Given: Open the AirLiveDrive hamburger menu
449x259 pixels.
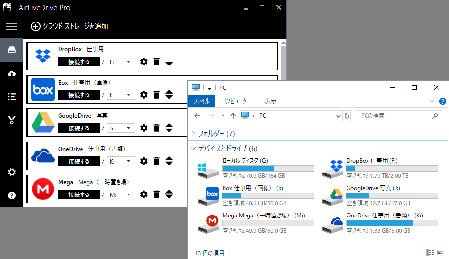Looking at the screenshot, I should tap(12, 26).
